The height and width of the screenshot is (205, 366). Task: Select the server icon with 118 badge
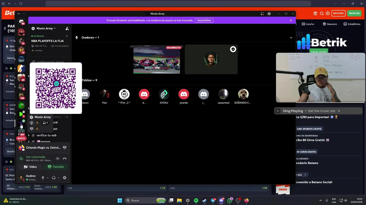21,96
